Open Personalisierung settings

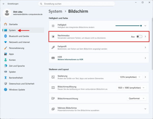(23, 48)
